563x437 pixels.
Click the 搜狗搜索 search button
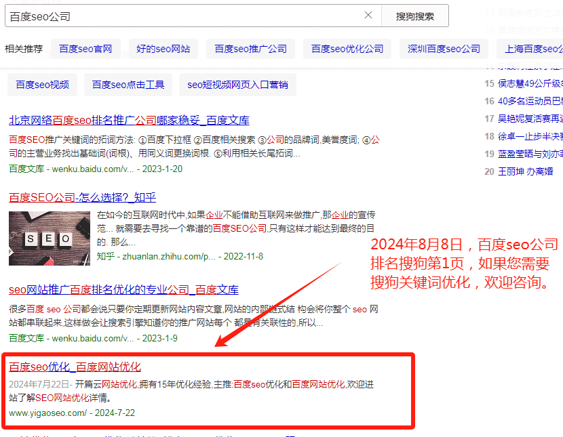click(x=414, y=15)
